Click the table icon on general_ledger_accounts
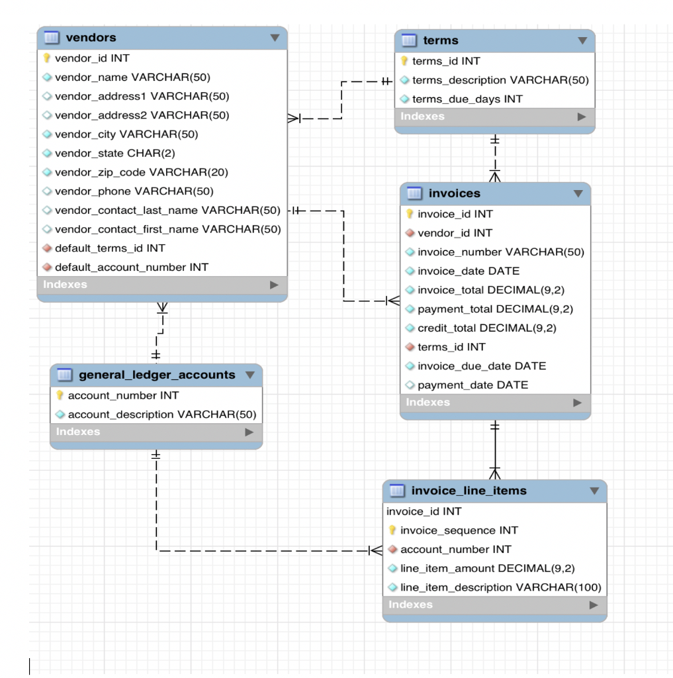 63,374
